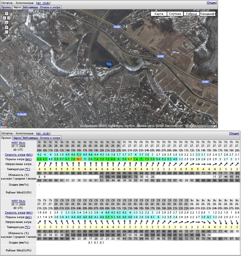Screen dimensions: 241x256
Task: Zoom in on the map with the plus button
Action: pos(7,28)
